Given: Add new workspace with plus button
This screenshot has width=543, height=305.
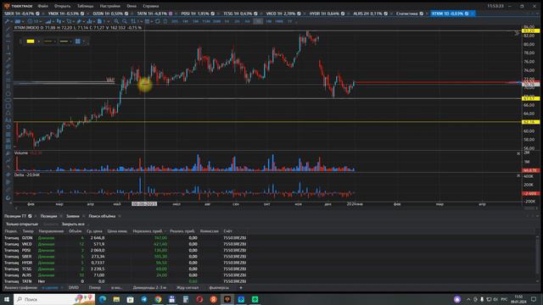Looking at the screenshot, I should click(x=241, y=287).
